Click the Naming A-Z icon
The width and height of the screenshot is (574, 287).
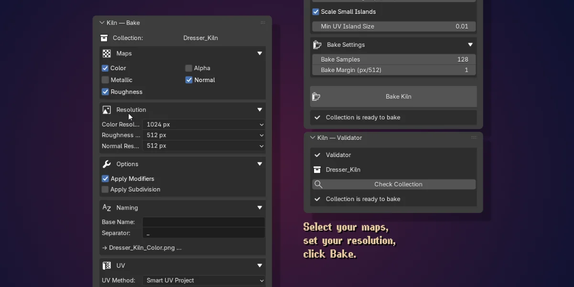(107, 208)
